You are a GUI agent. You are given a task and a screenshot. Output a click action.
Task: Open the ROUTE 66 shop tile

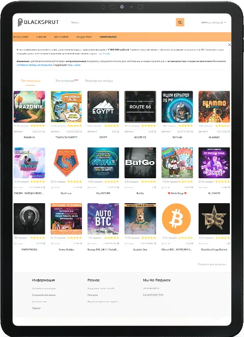point(140,106)
